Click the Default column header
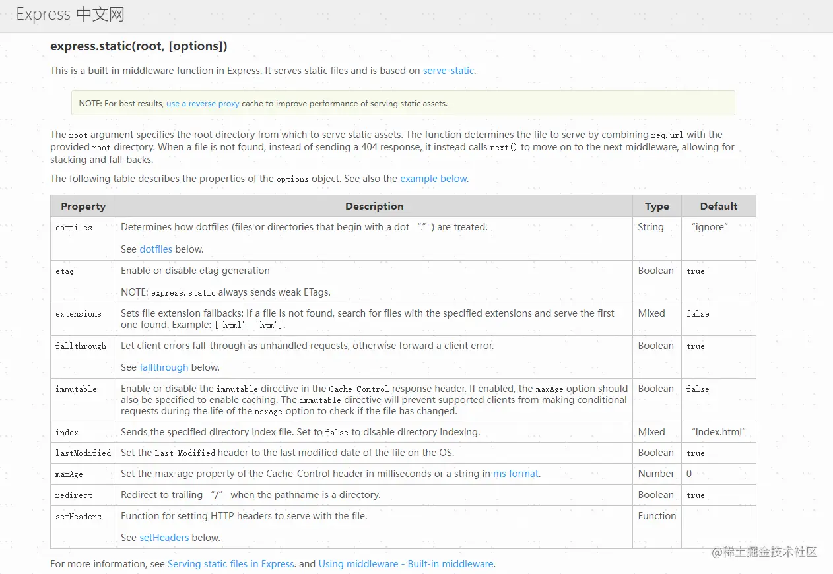833x574 pixels. (x=718, y=207)
